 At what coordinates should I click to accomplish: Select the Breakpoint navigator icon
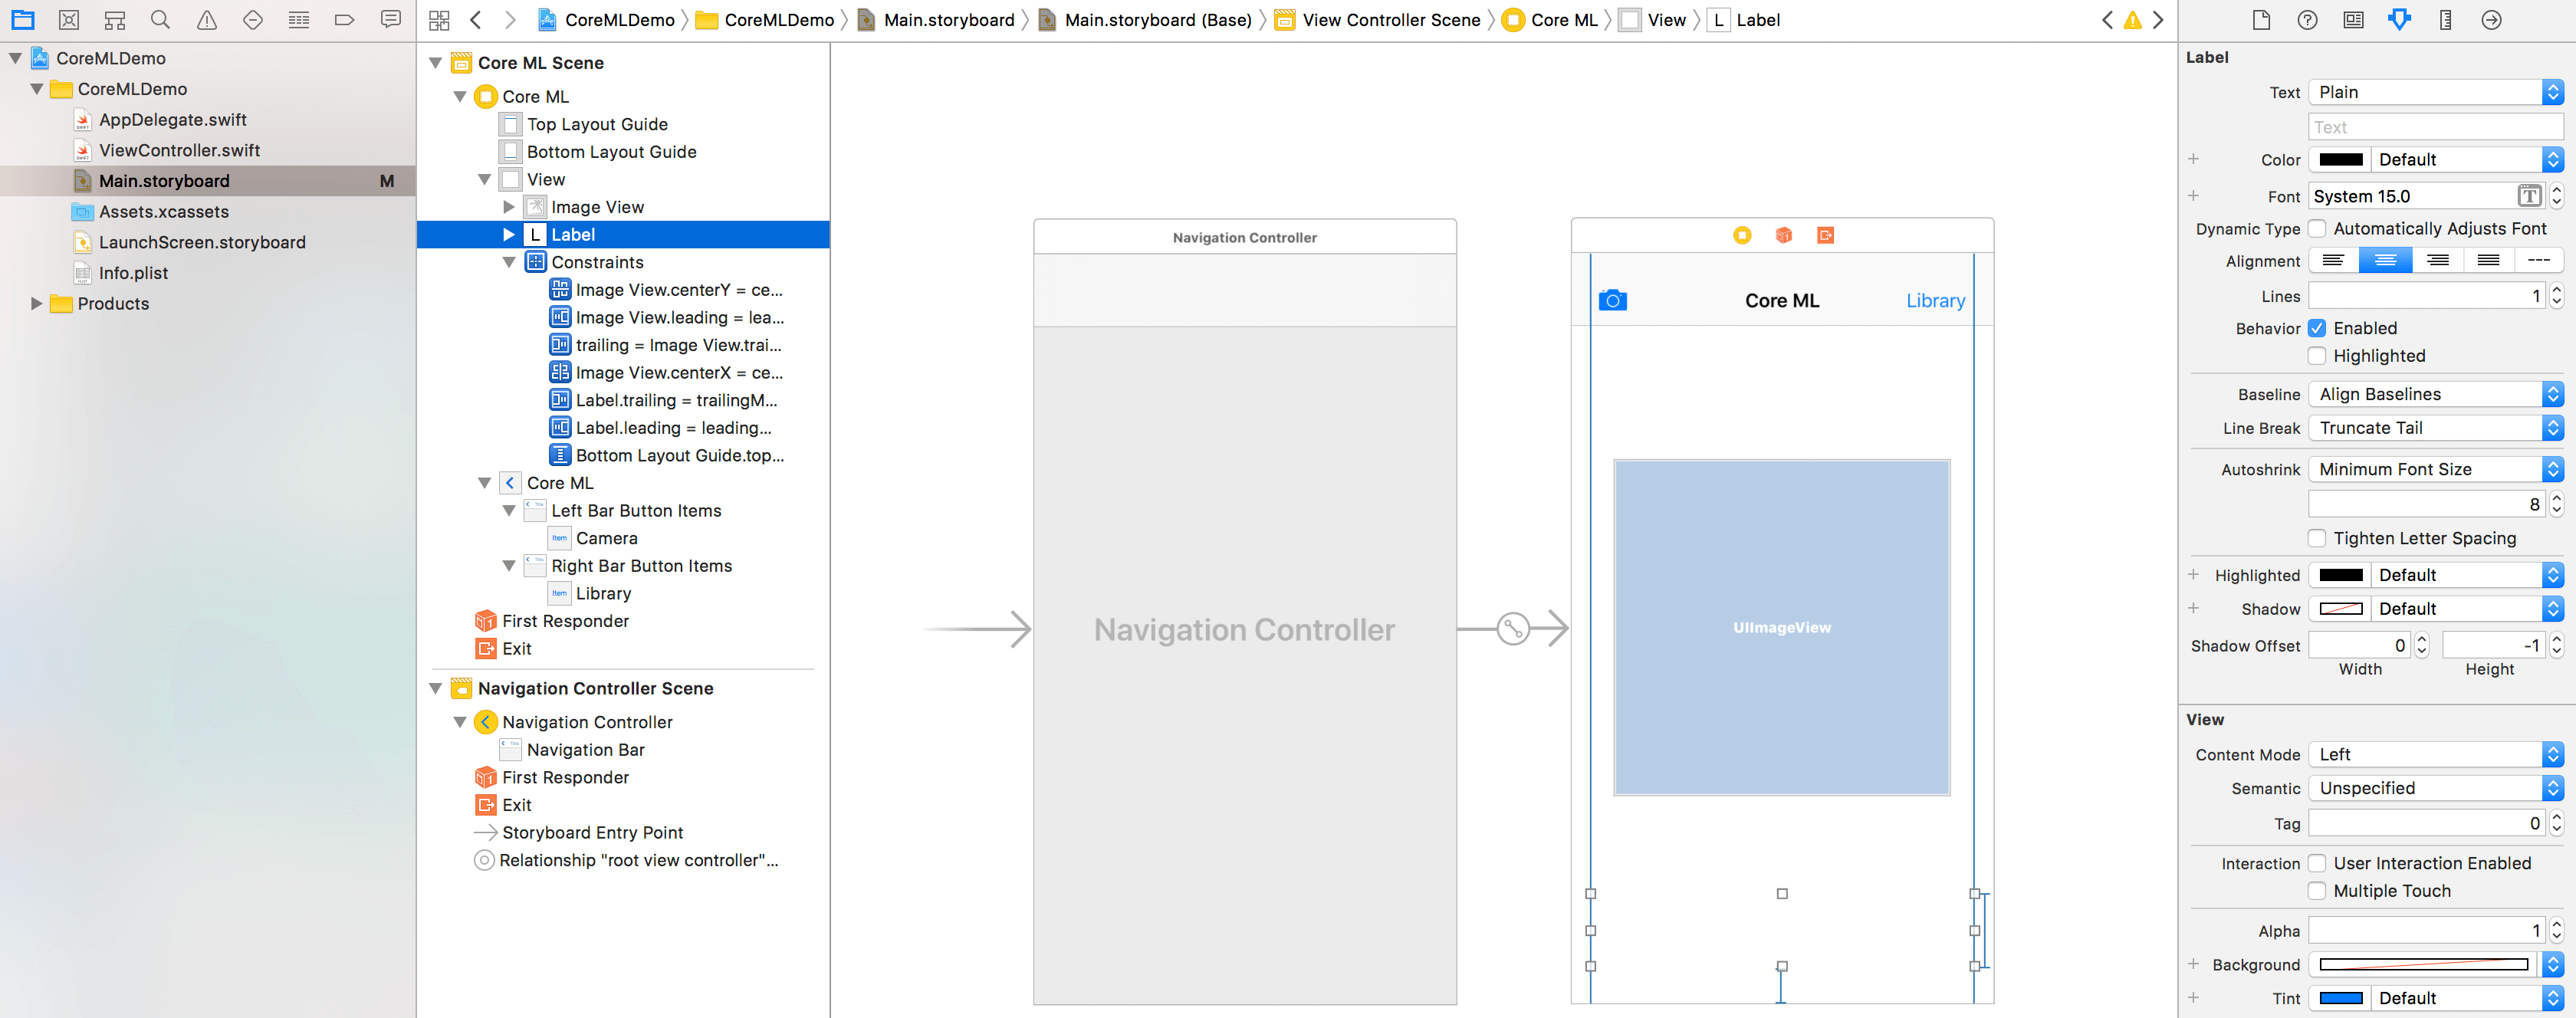pyautogui.click(x=344, y=19)
